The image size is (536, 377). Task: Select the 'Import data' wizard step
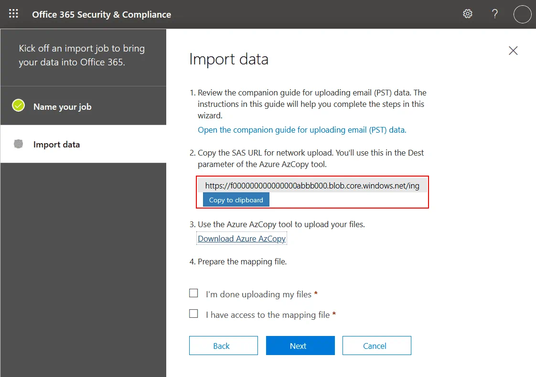point(56,145)
